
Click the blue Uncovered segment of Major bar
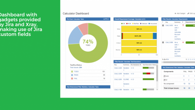[155, 36]
